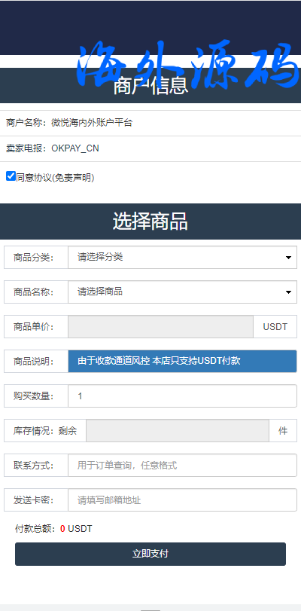The width and height of the screenshot is (301, 611).
Task: Click the 商户信息 section header
Action: point(150,86)
